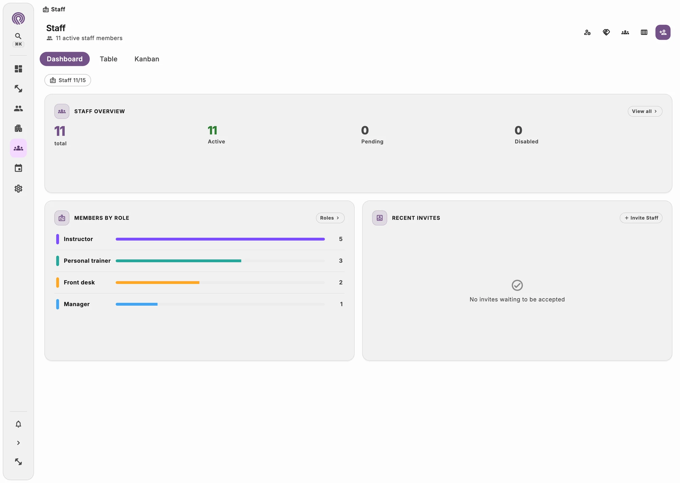Image resolution: width=680 pixels, height=483 pixels.
Task: Open the building locations icon in the sidebar
Action: pos(18,128)
